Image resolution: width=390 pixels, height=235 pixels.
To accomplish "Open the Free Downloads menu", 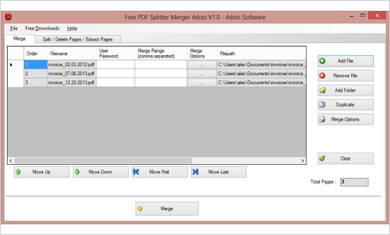I will coord(42,29).
